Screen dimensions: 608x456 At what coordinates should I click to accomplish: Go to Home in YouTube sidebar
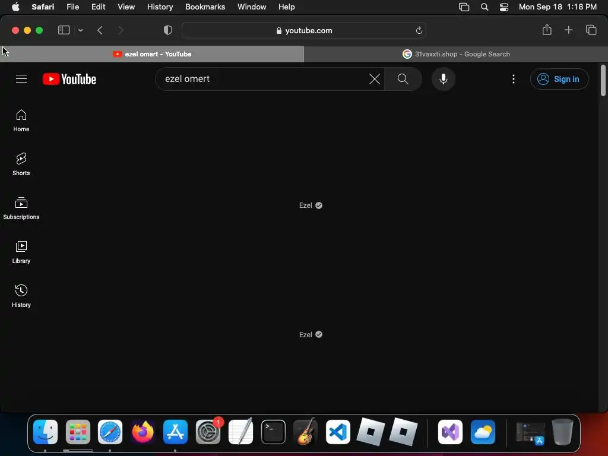[21, 121]
